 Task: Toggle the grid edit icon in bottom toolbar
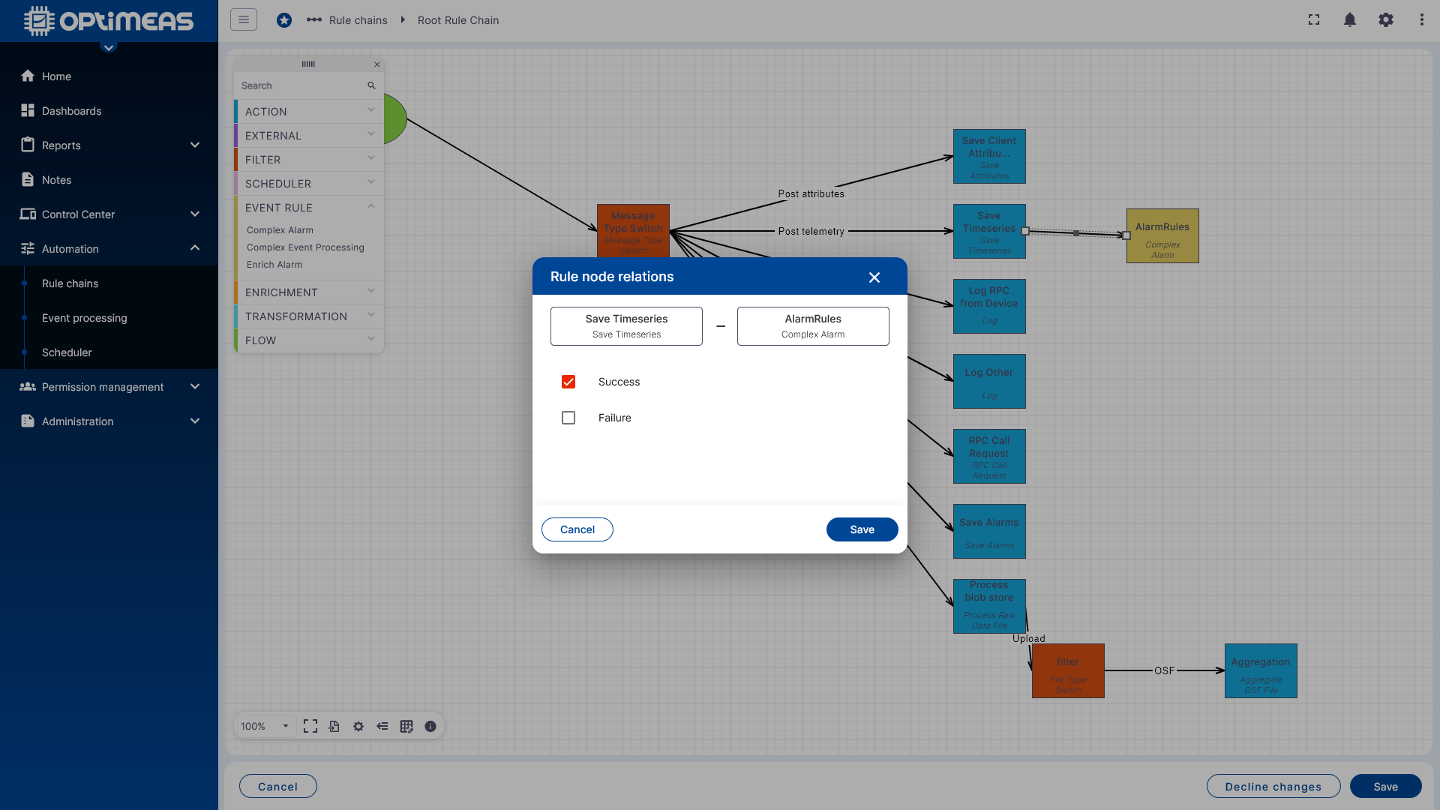pos(406,726)
